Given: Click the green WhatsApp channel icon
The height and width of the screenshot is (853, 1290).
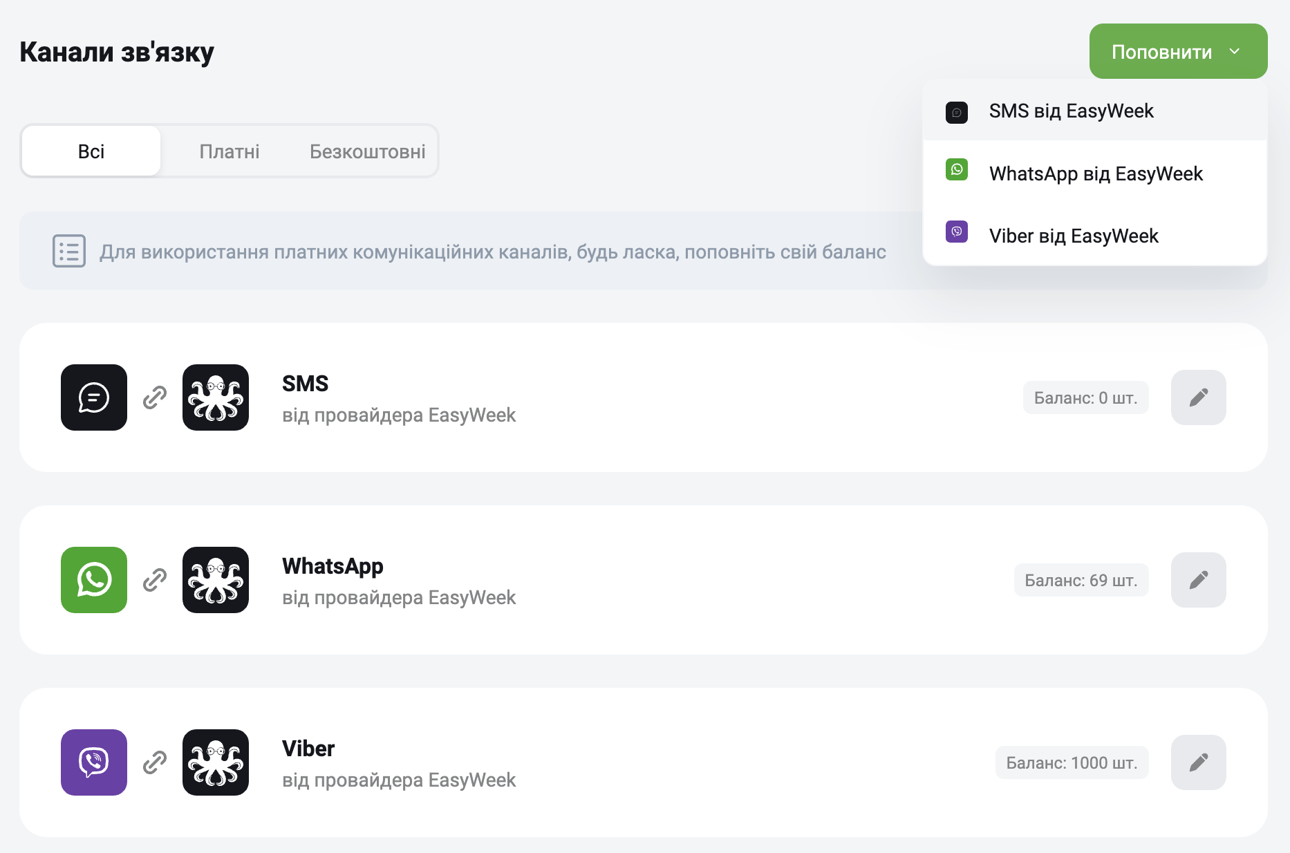Looking at the screenshot, I should (94, 580).
